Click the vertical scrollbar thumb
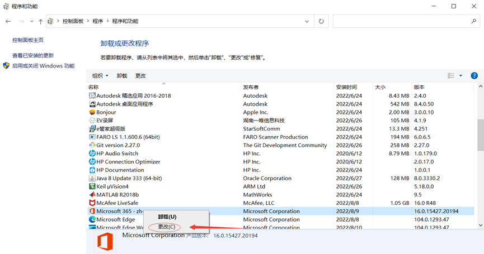 [481, 135]
